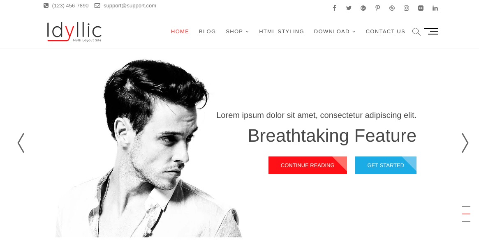Select the first slider pagination dash
Screen dimensions: 479x246
click(466, 207)
